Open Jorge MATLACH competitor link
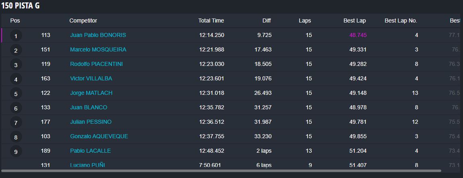The image size is (463, 178). click(x=91, y=93)
